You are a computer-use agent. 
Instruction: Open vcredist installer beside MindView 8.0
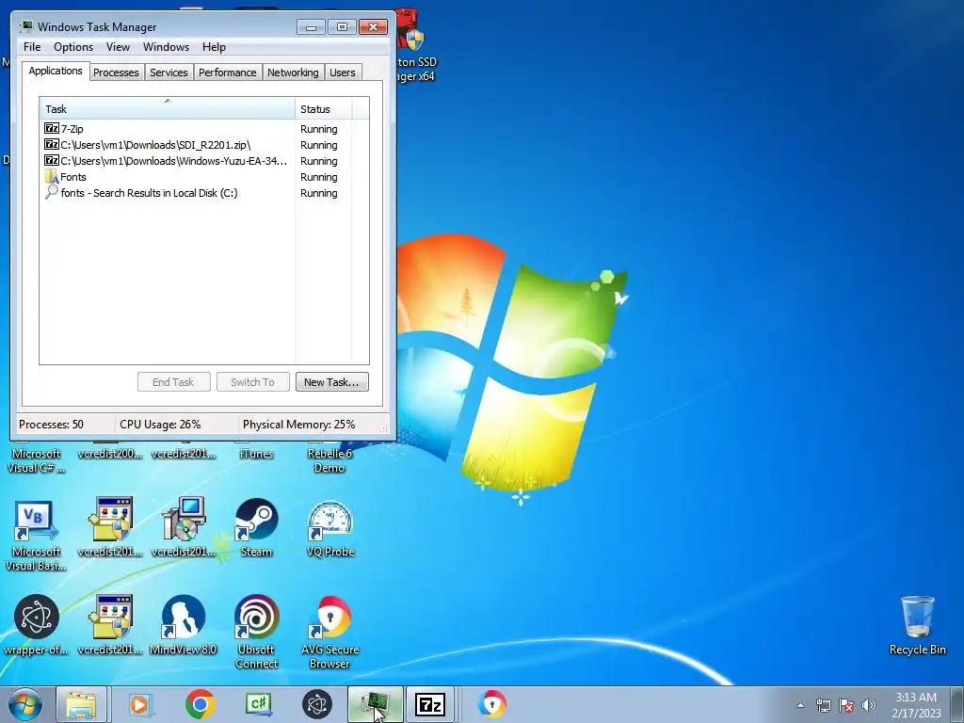(x=110, y=625)
